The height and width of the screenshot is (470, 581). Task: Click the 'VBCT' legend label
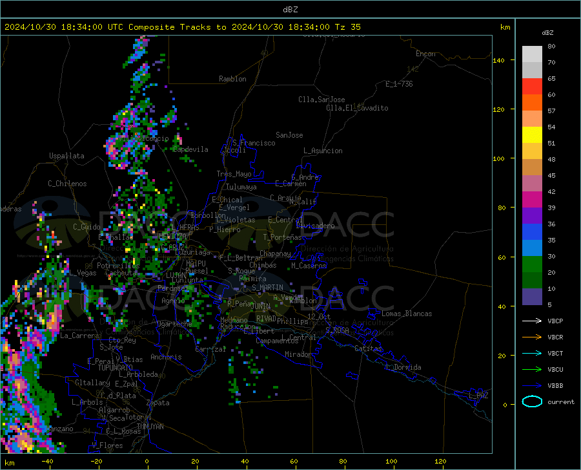coord(555,353)
